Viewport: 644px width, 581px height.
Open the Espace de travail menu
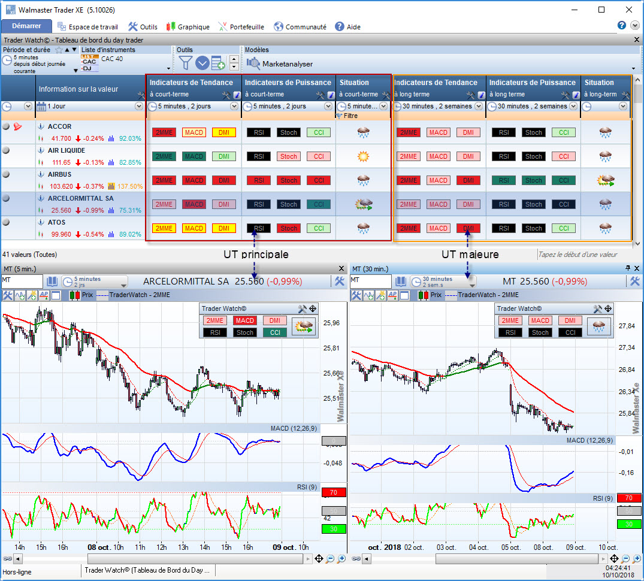tap(87, 27)
